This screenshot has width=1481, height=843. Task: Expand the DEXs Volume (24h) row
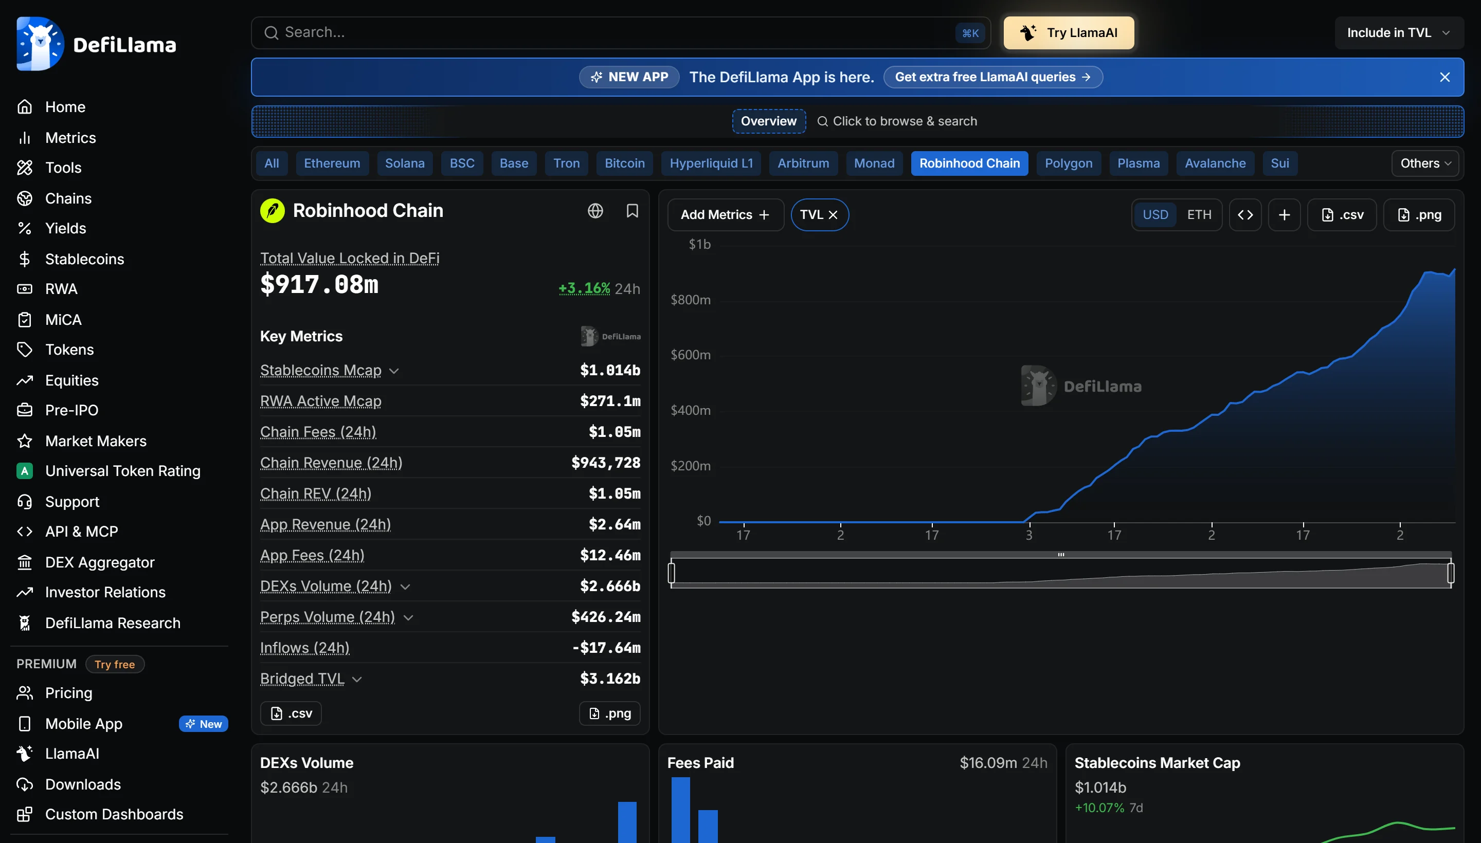pyautogui.click(x=405, y=587)
